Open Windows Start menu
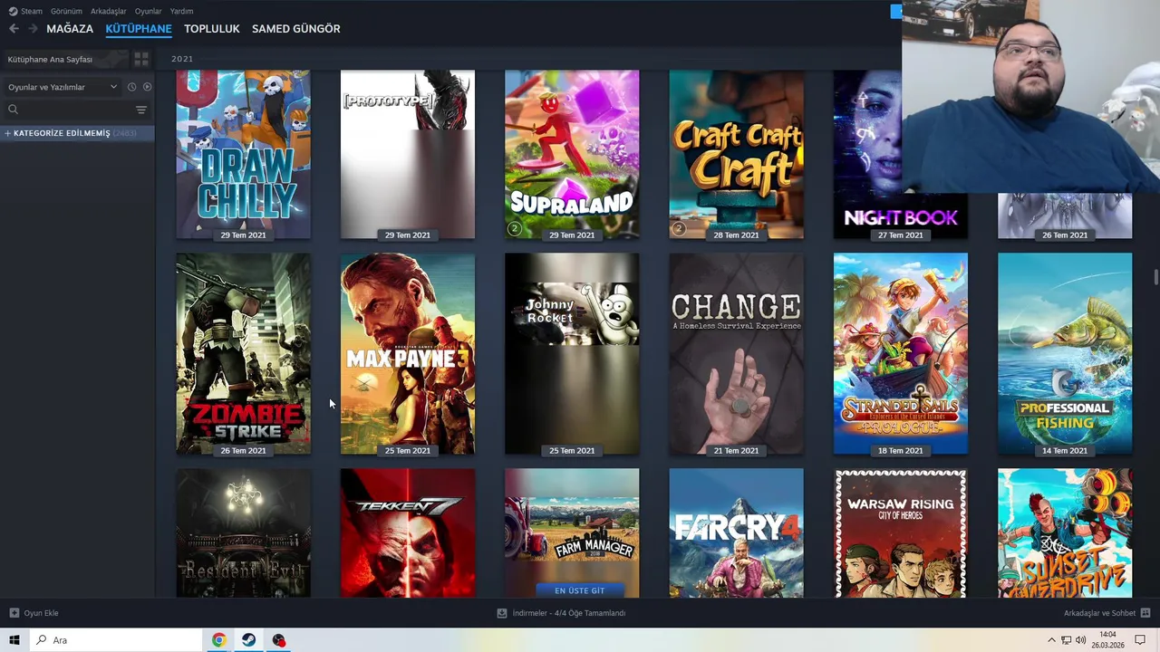1160x652 pixels. tap(14, 640)
